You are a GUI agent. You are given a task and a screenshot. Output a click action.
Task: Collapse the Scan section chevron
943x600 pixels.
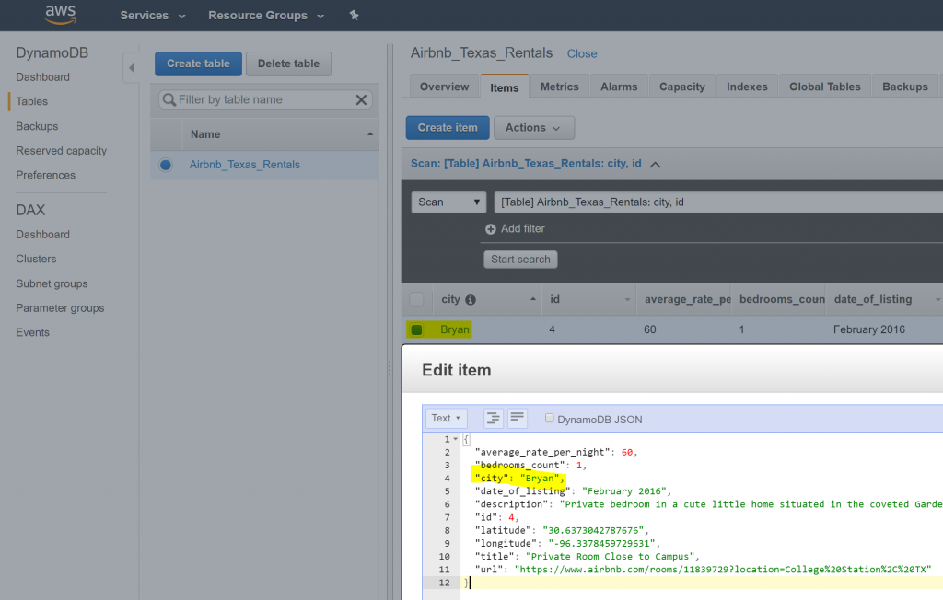(656, 164)
